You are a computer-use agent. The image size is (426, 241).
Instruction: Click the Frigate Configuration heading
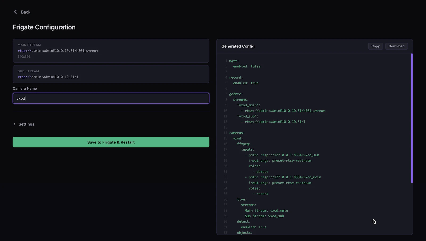tap(44, 27)
